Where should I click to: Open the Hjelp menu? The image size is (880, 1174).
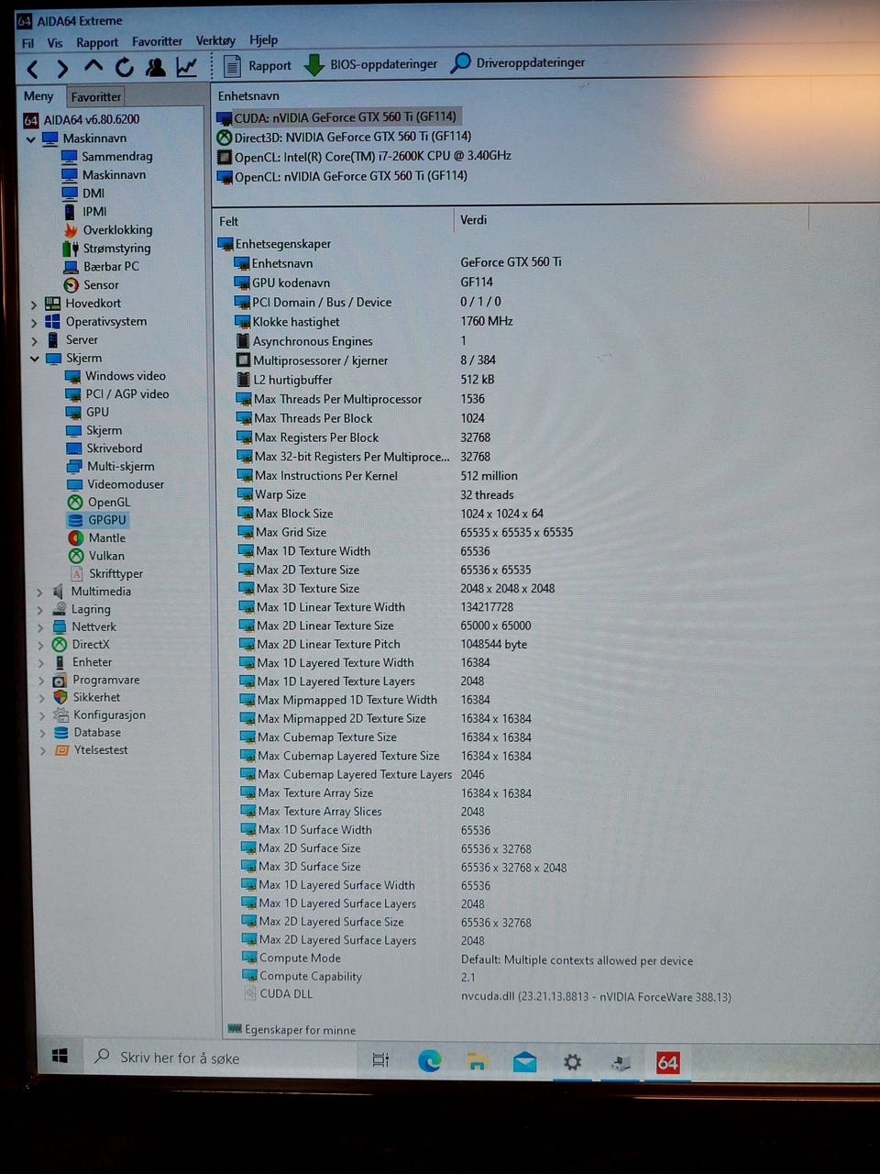click(264, 39)
